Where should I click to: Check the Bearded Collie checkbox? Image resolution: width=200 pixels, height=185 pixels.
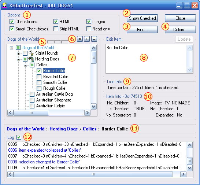click(39, 77)
